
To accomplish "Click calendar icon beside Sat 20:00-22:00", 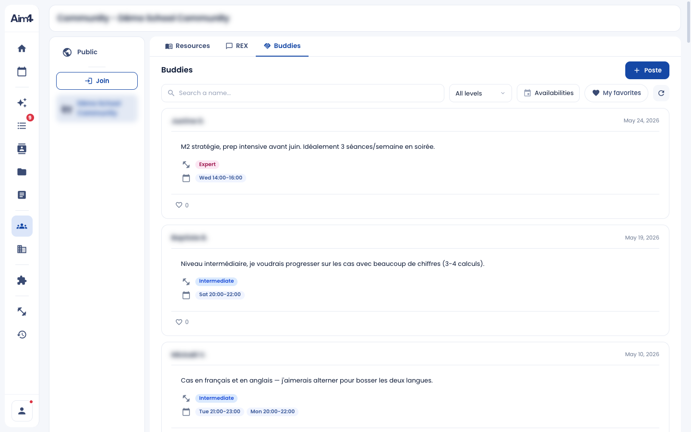I will tap(186, 295).
